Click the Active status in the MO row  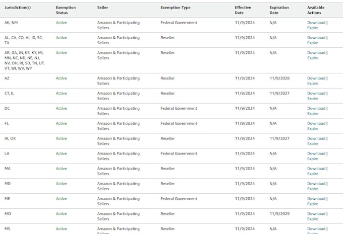click(62, 214)
